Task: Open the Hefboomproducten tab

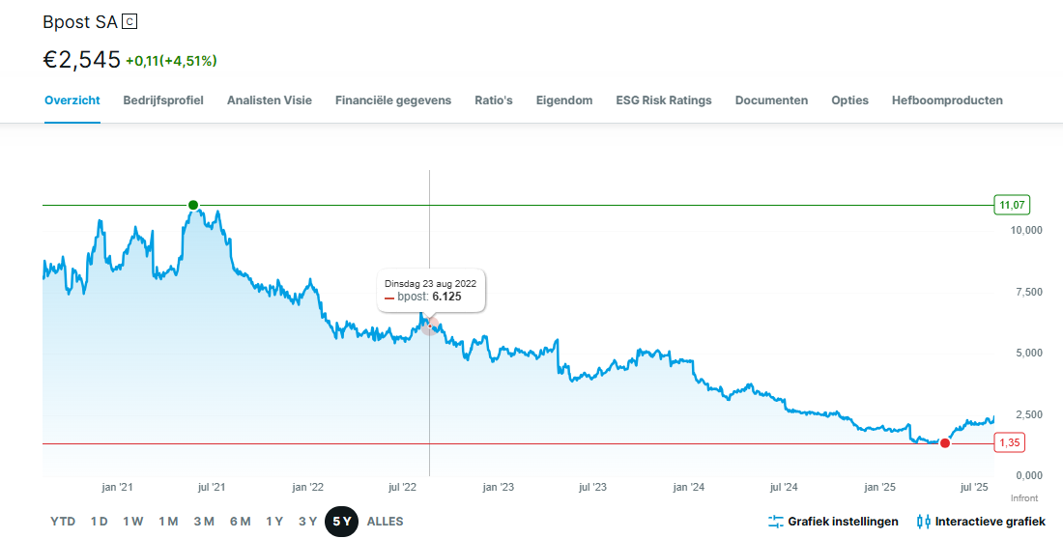Action: 947,100
